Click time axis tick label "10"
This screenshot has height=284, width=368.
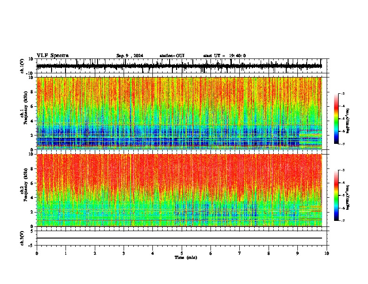327,253
